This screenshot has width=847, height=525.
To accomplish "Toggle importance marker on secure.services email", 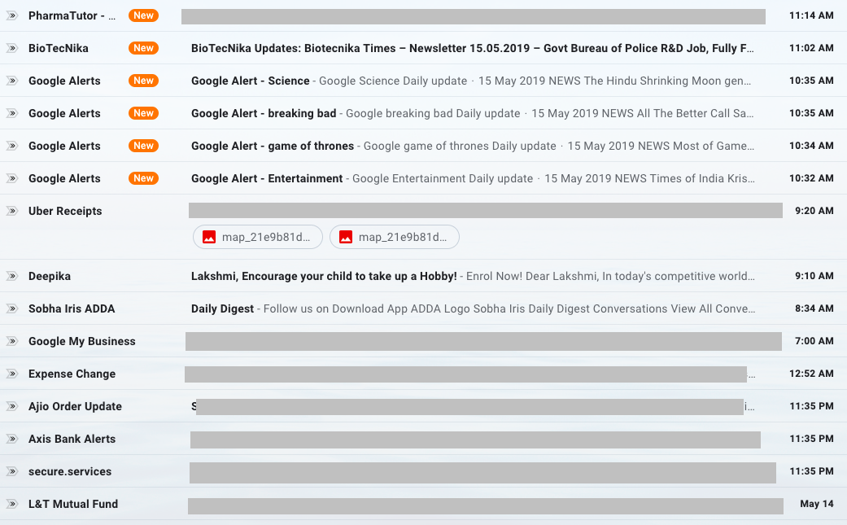I will coord(12,471).
